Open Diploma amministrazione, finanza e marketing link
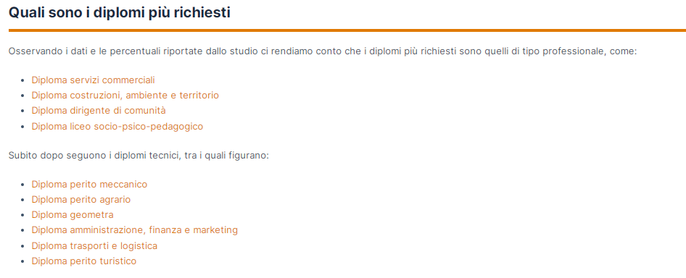Screen dimensions: 686x278 tap(135, 230)
